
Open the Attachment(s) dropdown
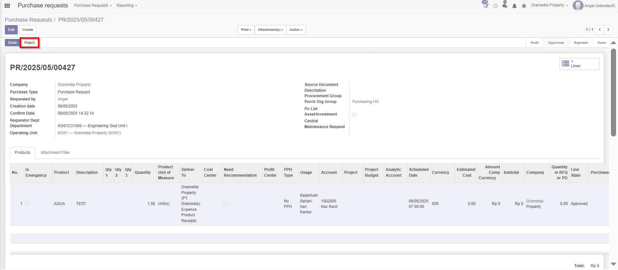tap(270, 30)
